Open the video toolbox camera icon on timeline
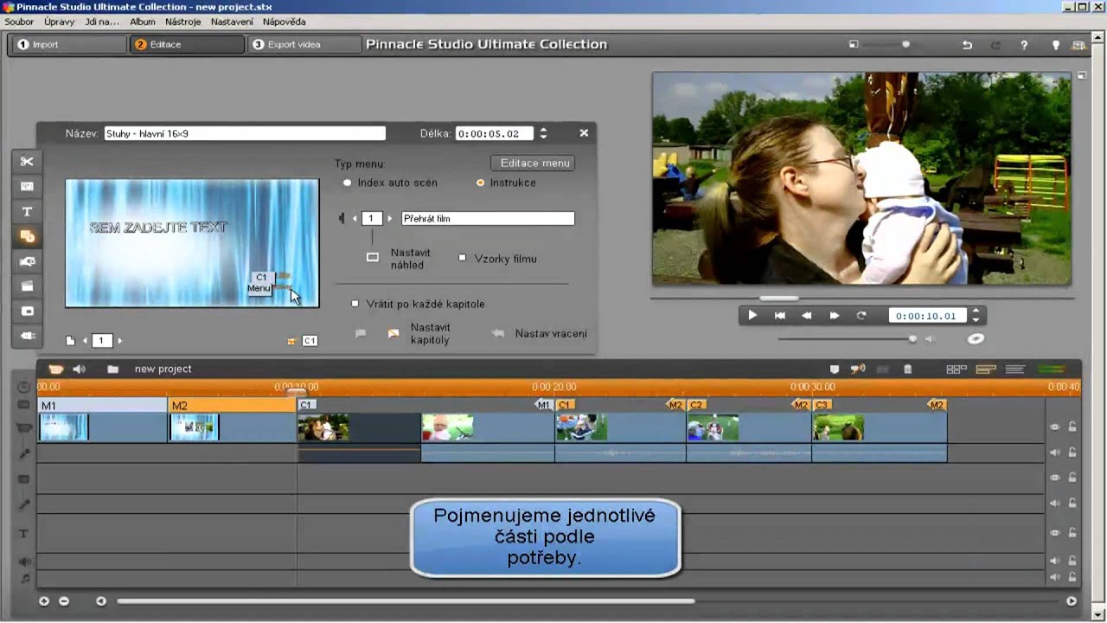The image size is (1107, 623). coord(56,369)
